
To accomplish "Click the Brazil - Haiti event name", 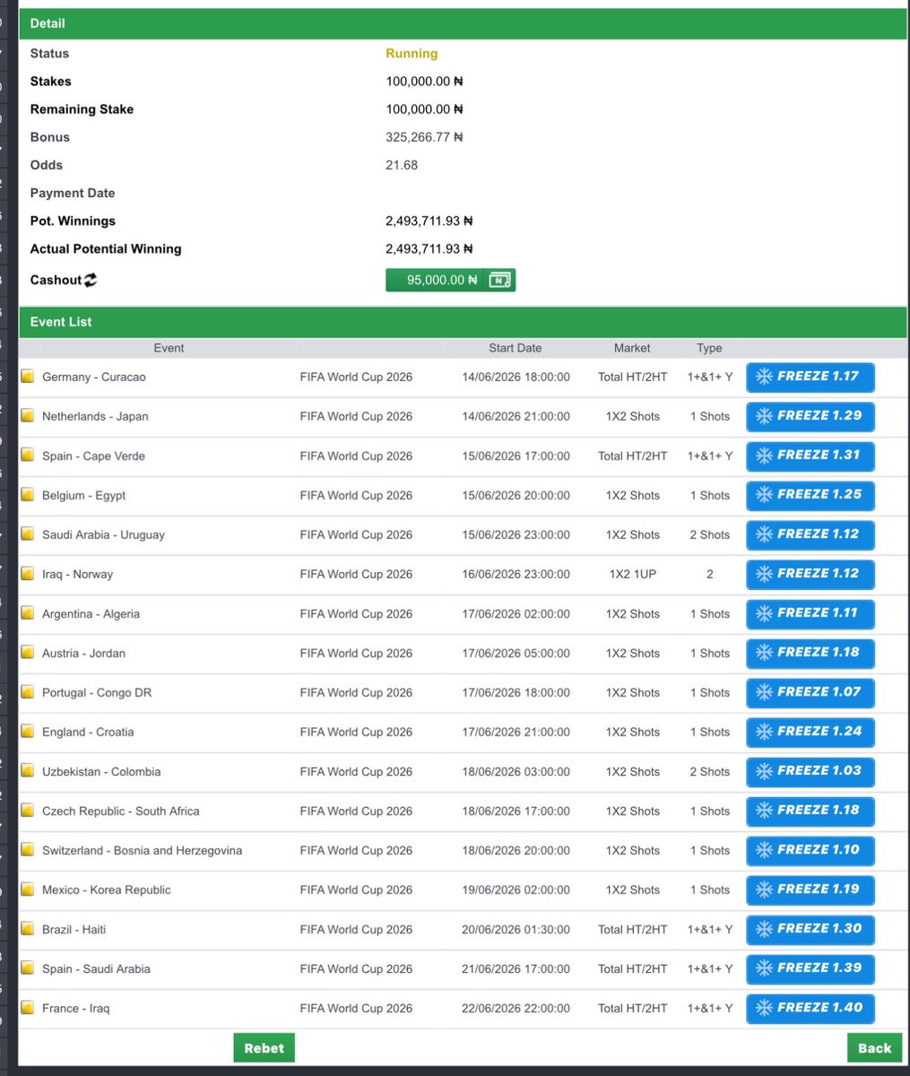I will pyautogui.click(x=74, y=929).
